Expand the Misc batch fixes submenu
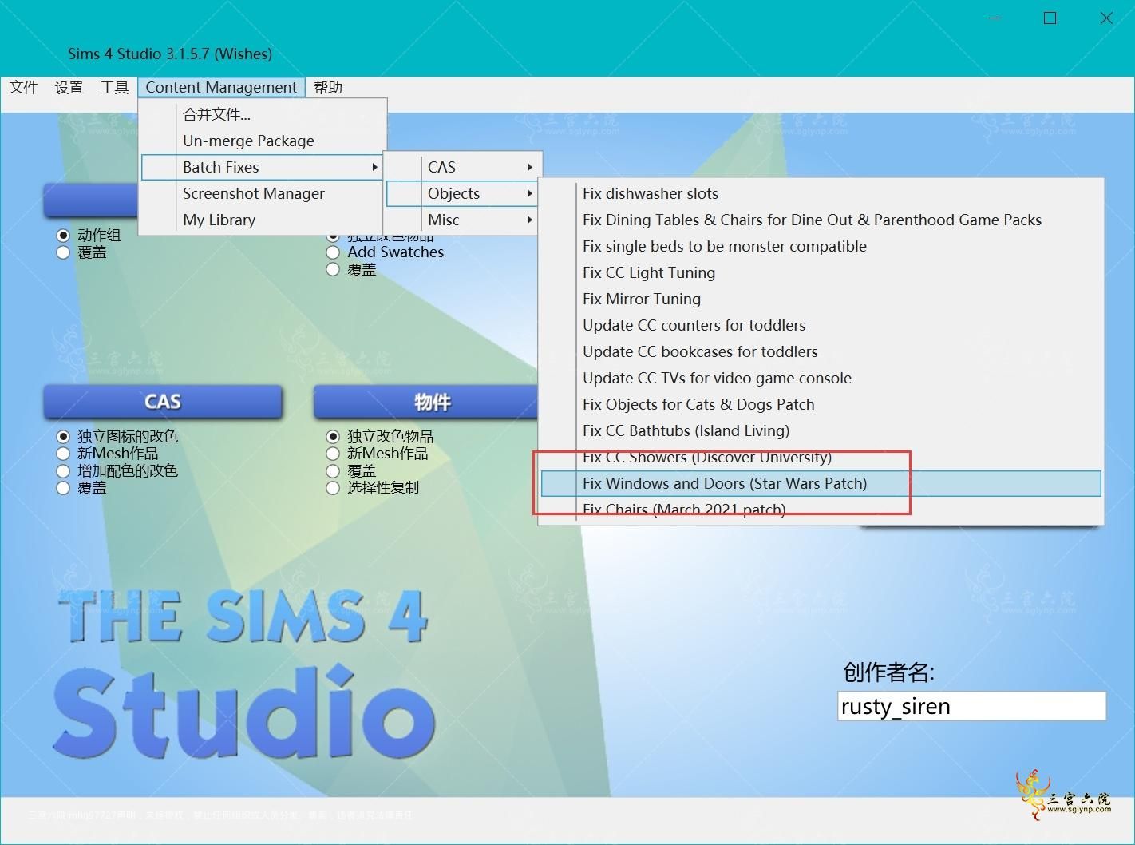The height and width of the screenshot is (845, 1135). (x=463, y=220)
